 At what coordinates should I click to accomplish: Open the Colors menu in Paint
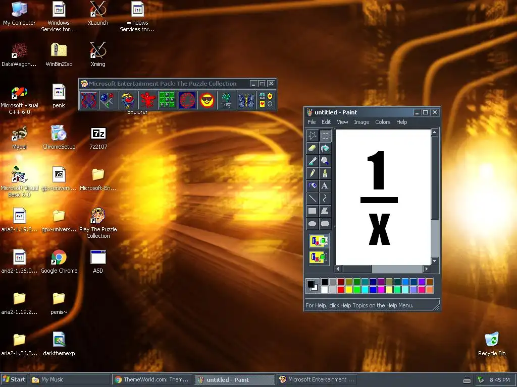click(x=383, y=122)
